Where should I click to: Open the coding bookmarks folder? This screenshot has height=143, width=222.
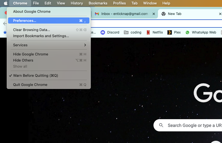click(133, 32)
